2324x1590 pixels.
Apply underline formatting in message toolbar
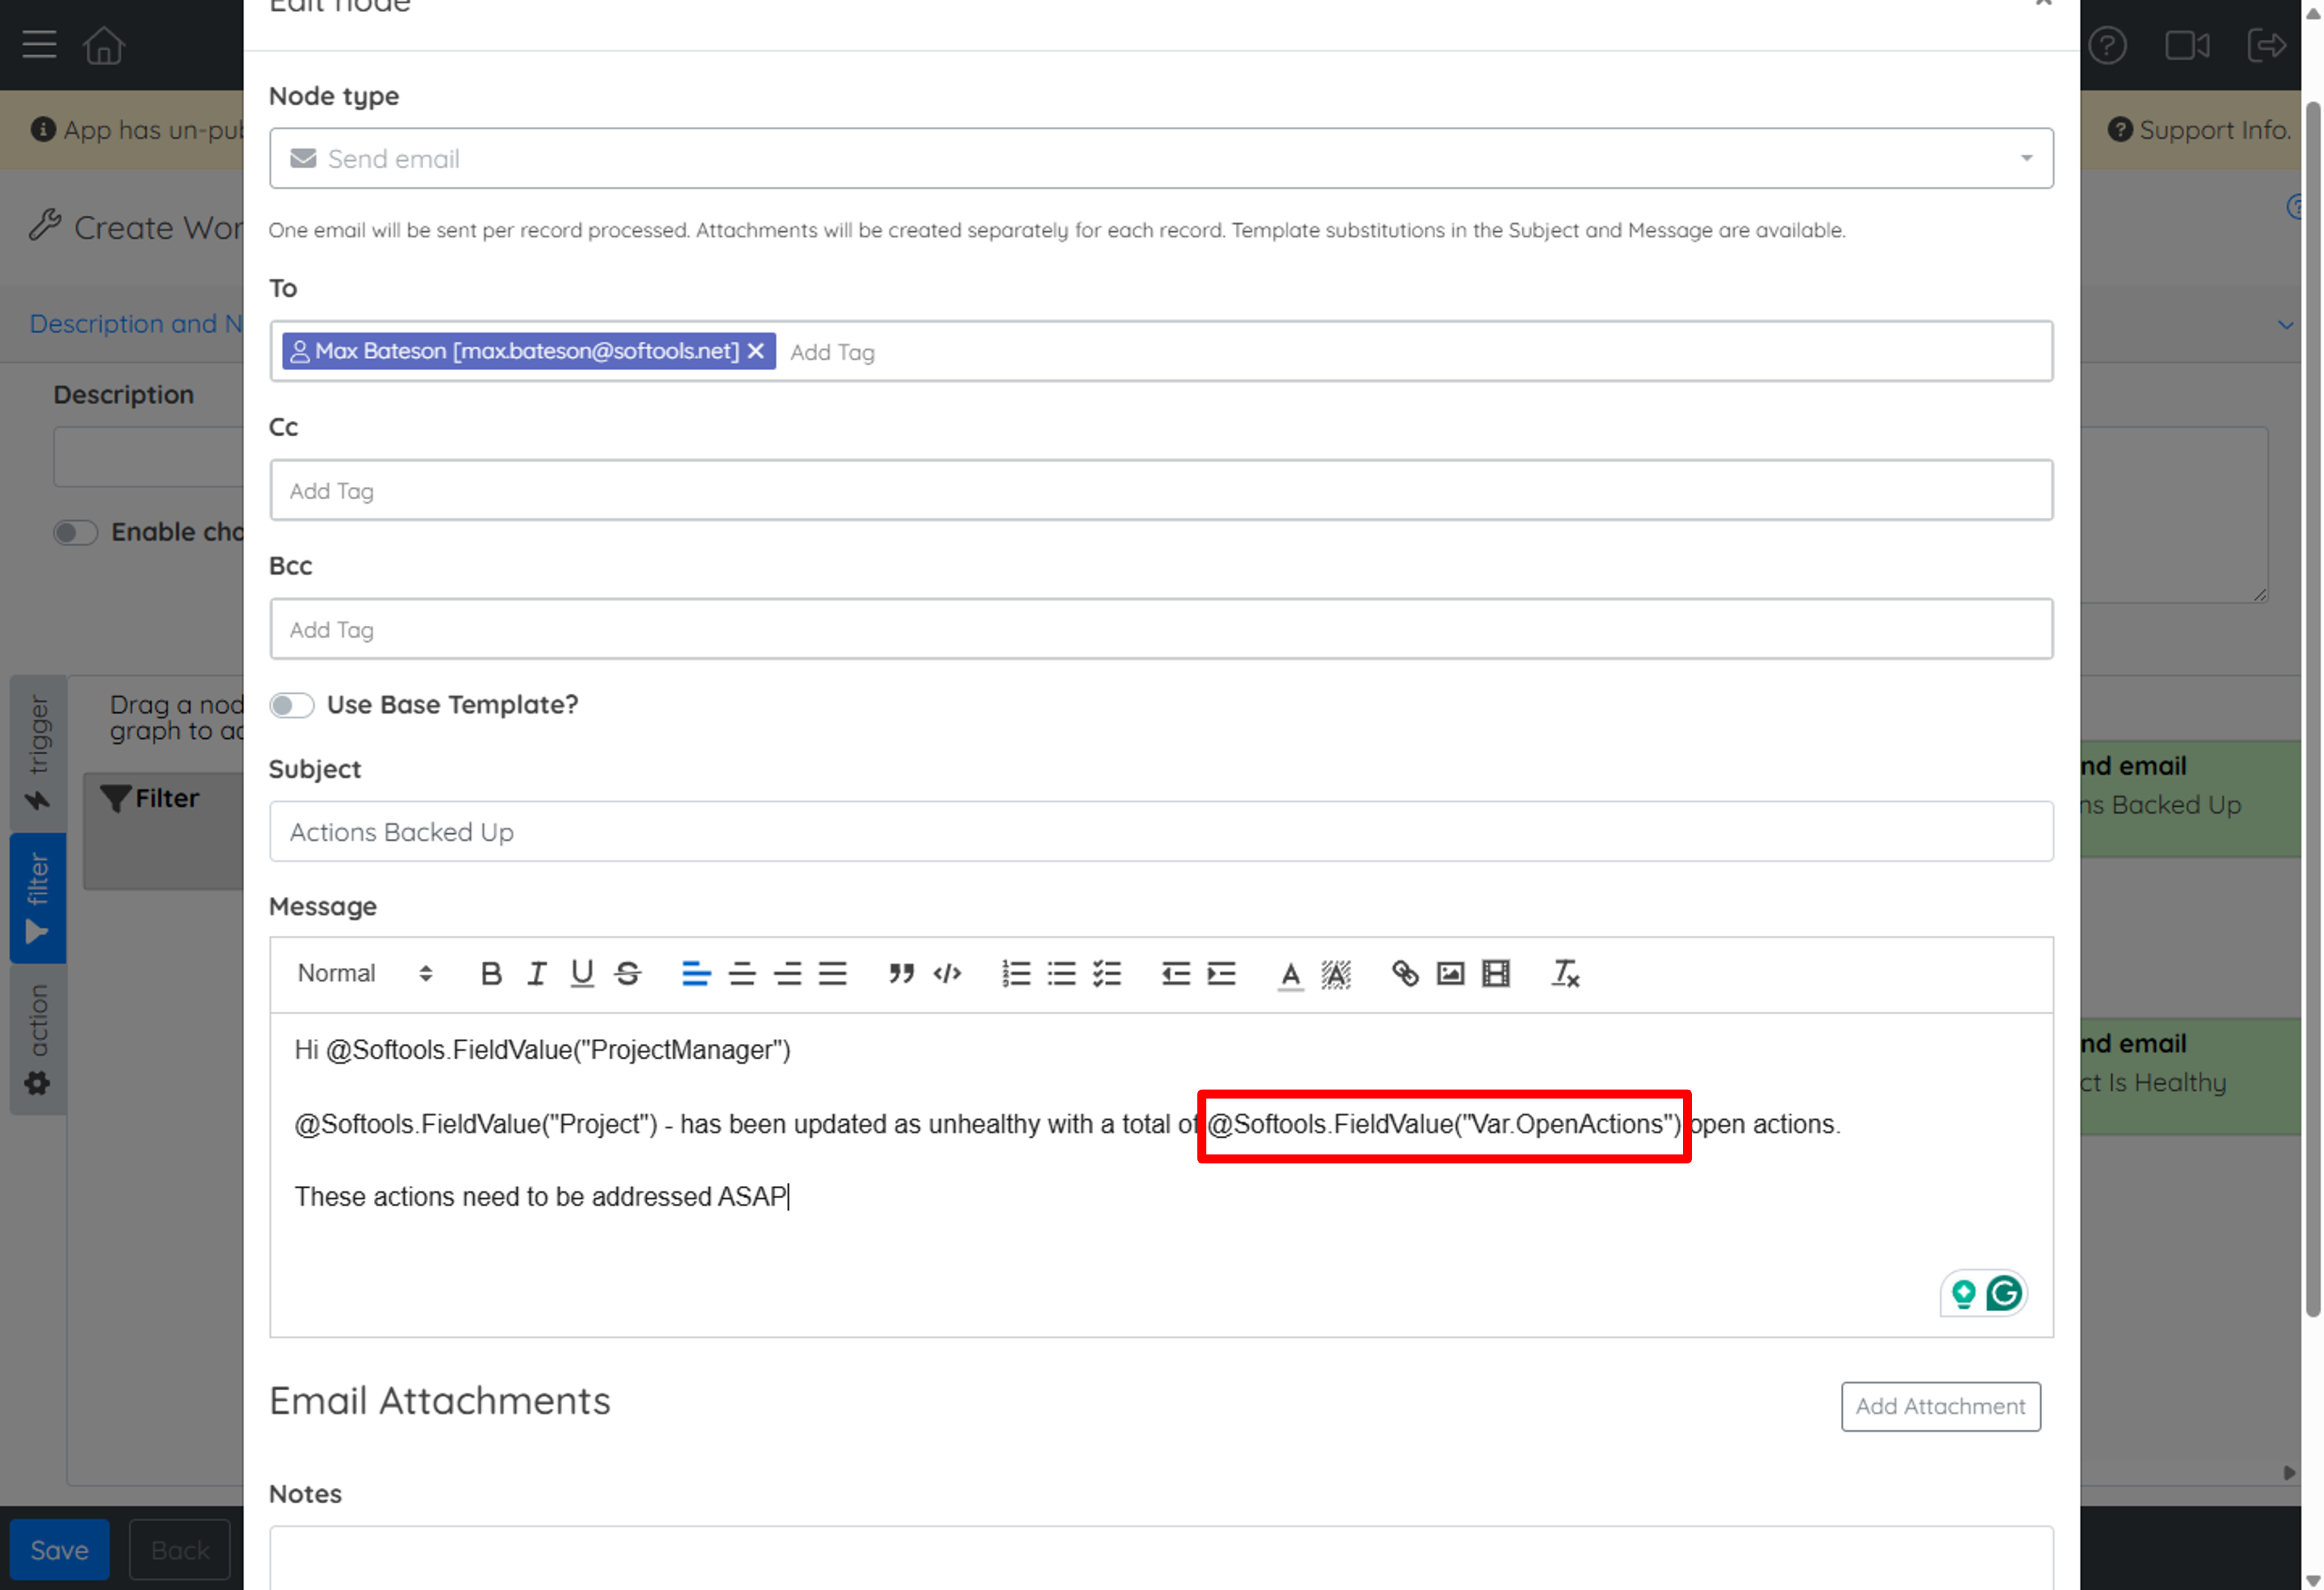click(x=582, y=973)
